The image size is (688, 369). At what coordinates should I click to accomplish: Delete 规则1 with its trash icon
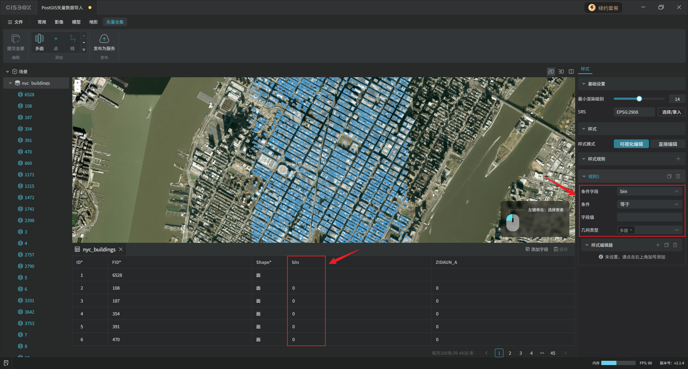tap(678, 176)
